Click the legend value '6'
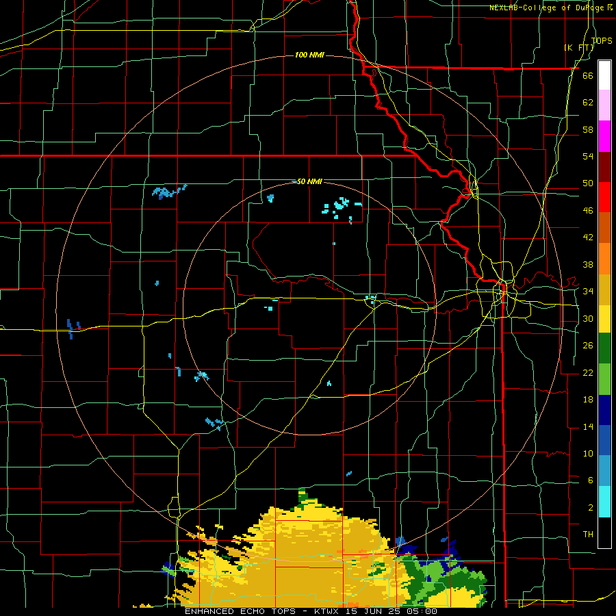The image size is (616, 616). [x=590, y=480]
